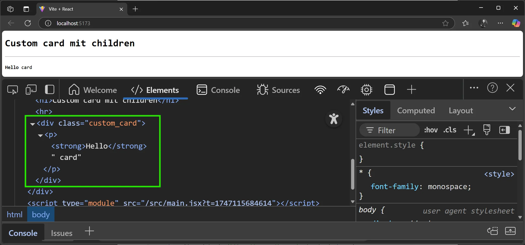Open the Memory tool chip icon
The height and width of the screenshot is (245, 525).
pos(366,90)
